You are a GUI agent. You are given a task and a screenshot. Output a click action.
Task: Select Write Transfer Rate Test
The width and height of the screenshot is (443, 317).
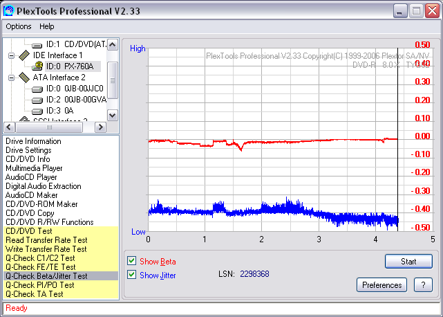[x=61, y=249]
